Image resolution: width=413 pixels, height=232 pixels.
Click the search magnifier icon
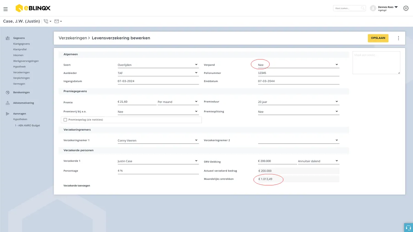tap(363, 8)
